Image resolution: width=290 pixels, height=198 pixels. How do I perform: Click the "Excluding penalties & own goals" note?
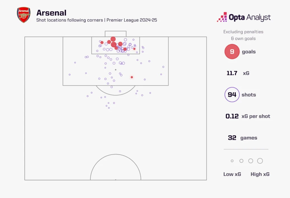pos(243,35)
